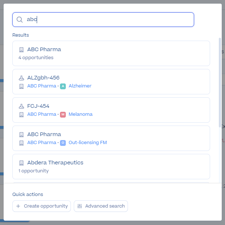Open the Alzheimer link under ALZgbh-456

coord(80,86)
